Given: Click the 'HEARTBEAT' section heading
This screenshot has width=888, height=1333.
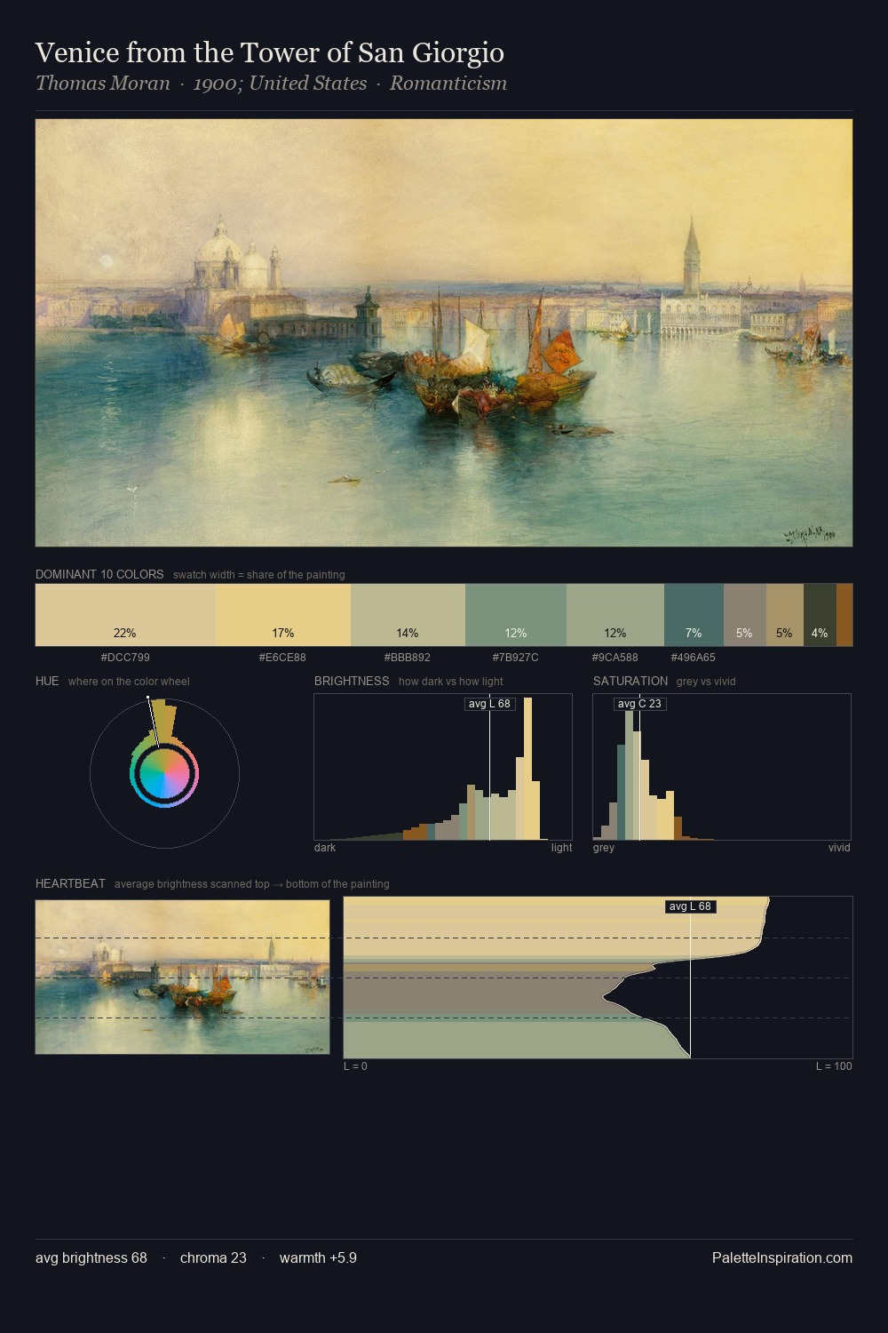Looking at the screenshot, I should pyautogui.click(x=70, y=883).
